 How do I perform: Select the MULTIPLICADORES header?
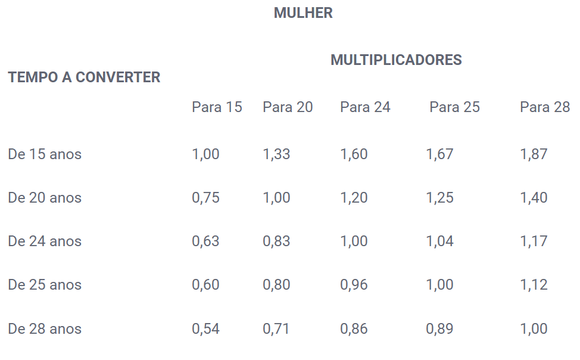[396, 60]
